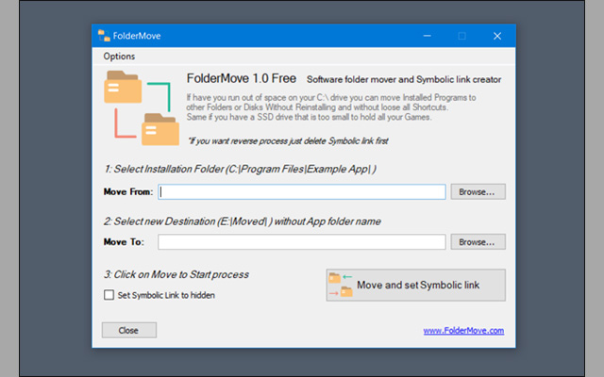
Task: Minimize the FolderMove window
Action: [427, 36]
